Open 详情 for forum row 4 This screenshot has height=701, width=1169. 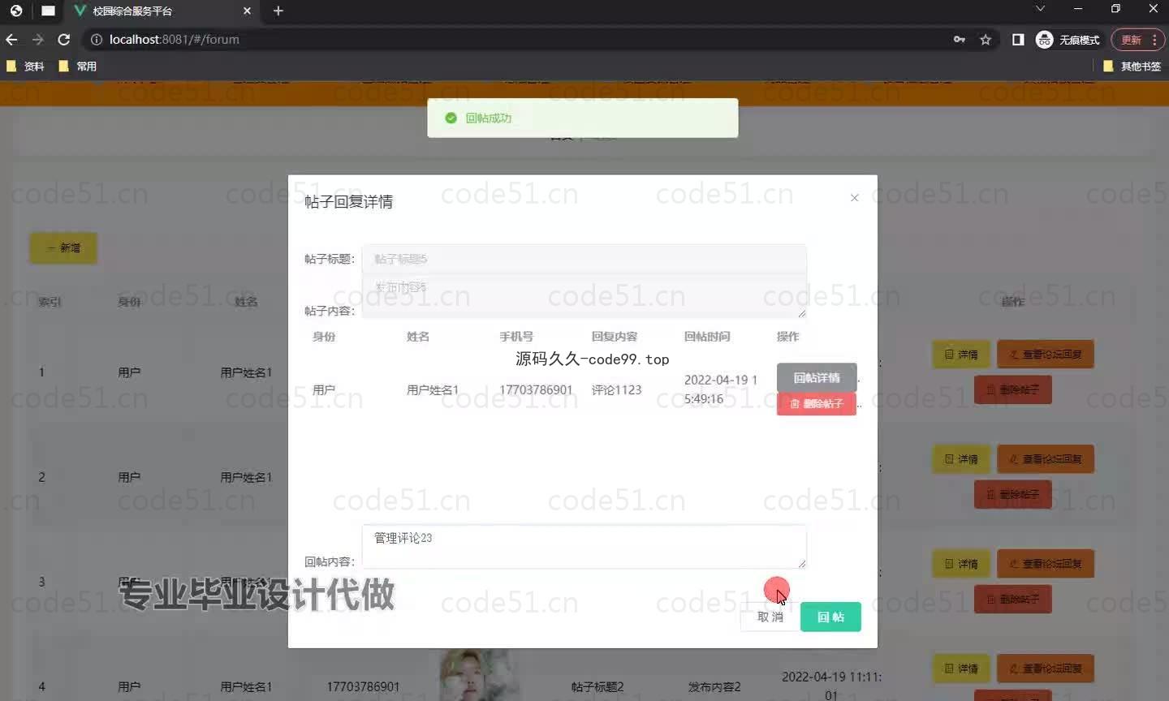[961, 669]
